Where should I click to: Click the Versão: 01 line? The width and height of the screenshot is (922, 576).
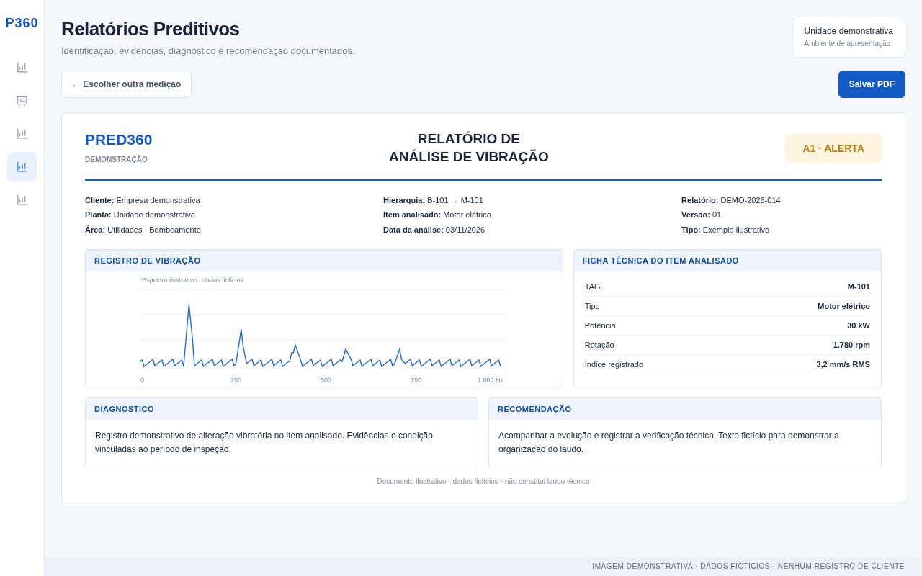coord(701,215)
